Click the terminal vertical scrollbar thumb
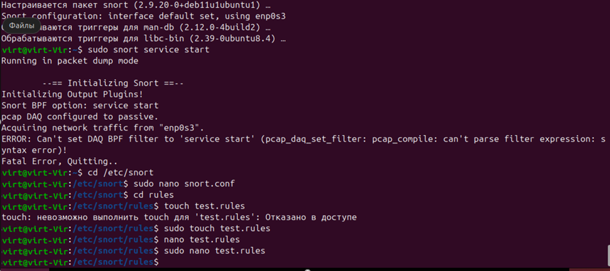Image resolution: width=610 pixels, height=271 pixels. click(608, 255)
